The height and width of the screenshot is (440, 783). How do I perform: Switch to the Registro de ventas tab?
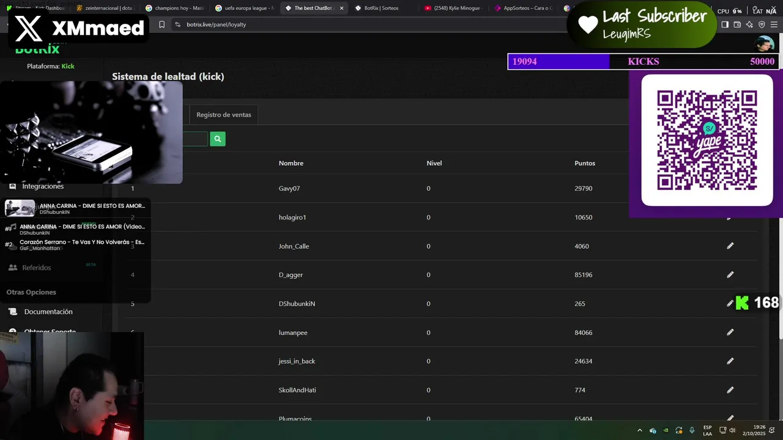tap(224, 115)
